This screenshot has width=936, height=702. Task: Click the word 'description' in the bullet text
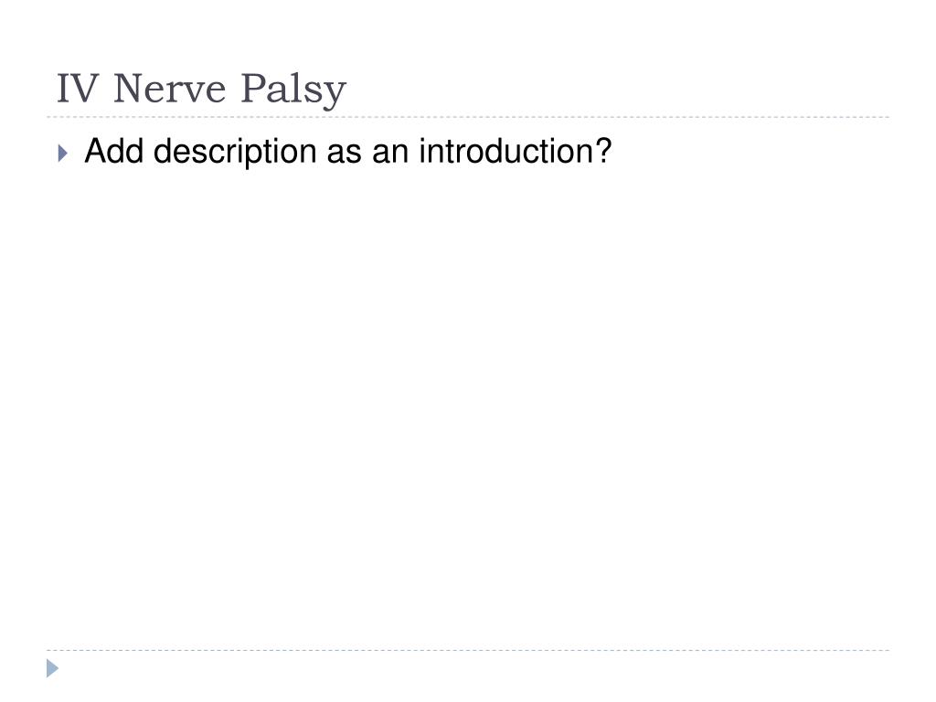point(235,153)
